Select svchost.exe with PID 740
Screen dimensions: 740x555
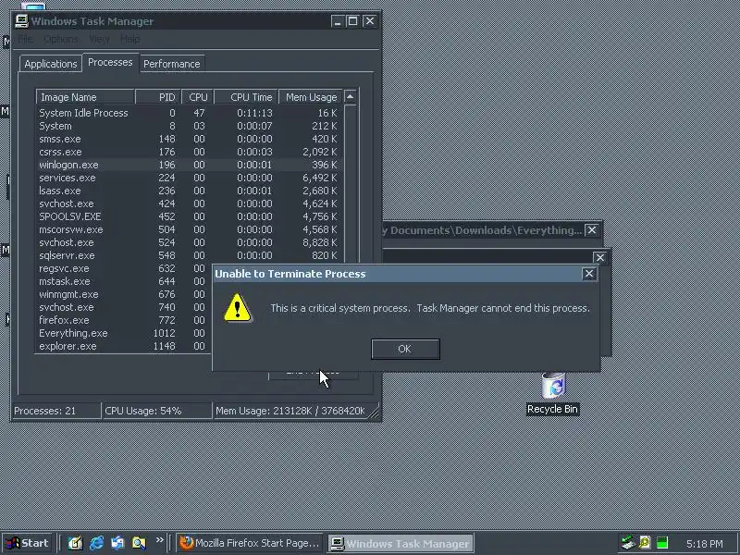(x=124, y=307)
